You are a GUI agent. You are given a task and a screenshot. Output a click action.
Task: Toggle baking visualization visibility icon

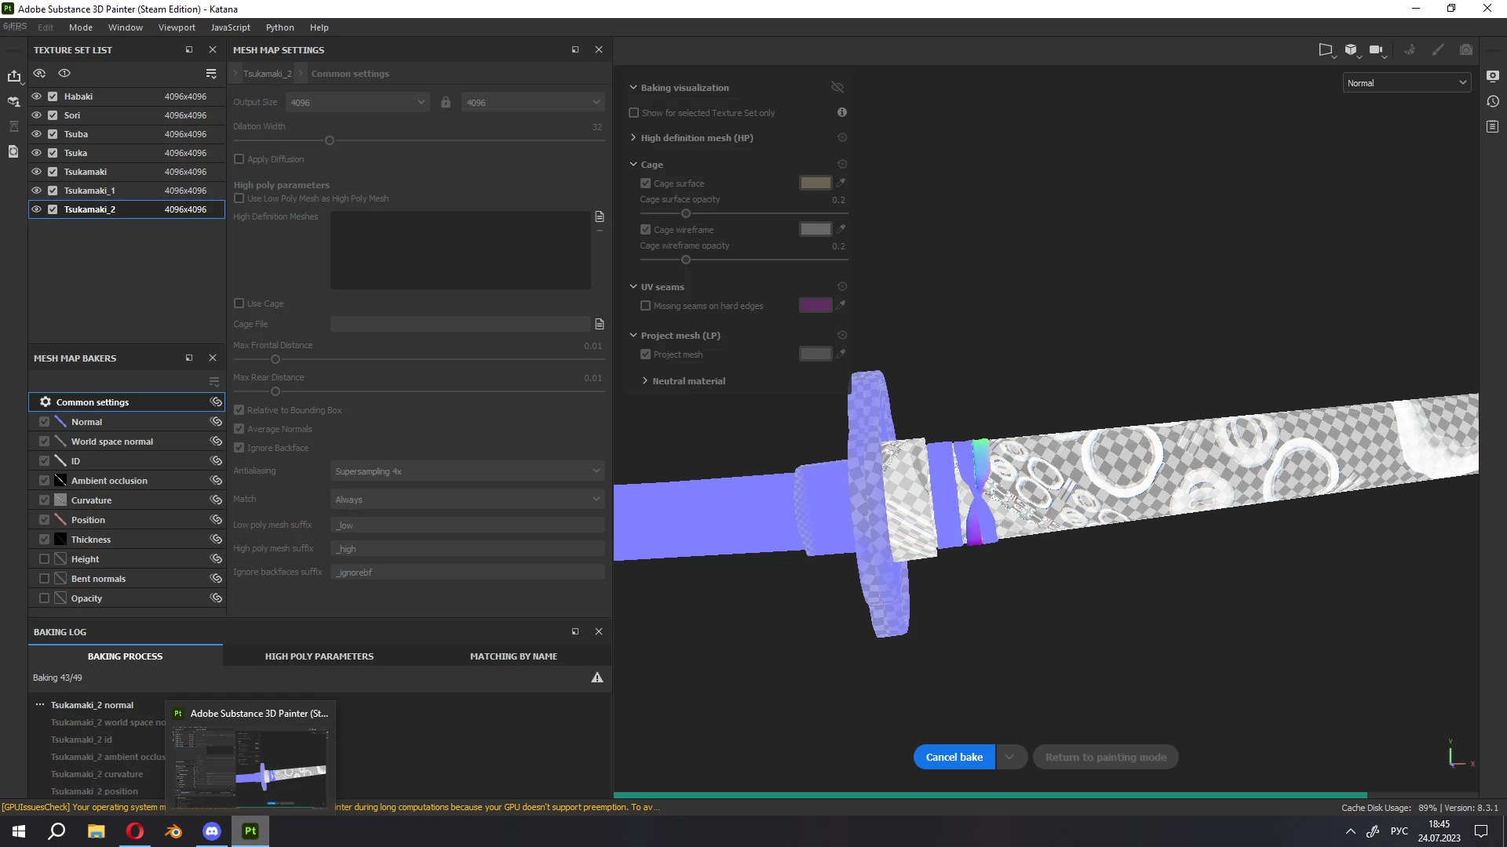click(837, 87)
